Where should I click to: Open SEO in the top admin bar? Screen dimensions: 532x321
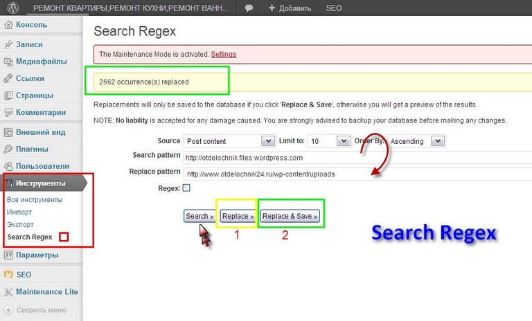(x=333, y=8)
